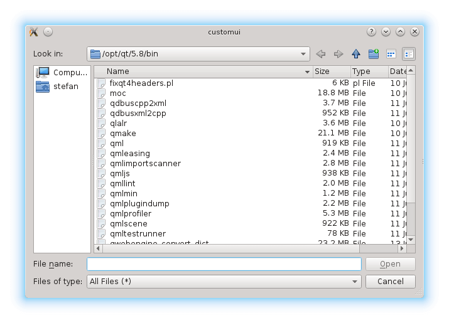The width and height of the screenshot is (449, 323).
Task: Click the pin icon in title bar
Action: coord(48,32)
